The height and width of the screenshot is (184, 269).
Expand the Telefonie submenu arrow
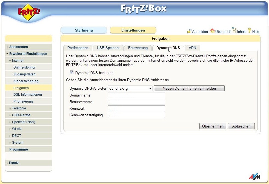(10, 108)
